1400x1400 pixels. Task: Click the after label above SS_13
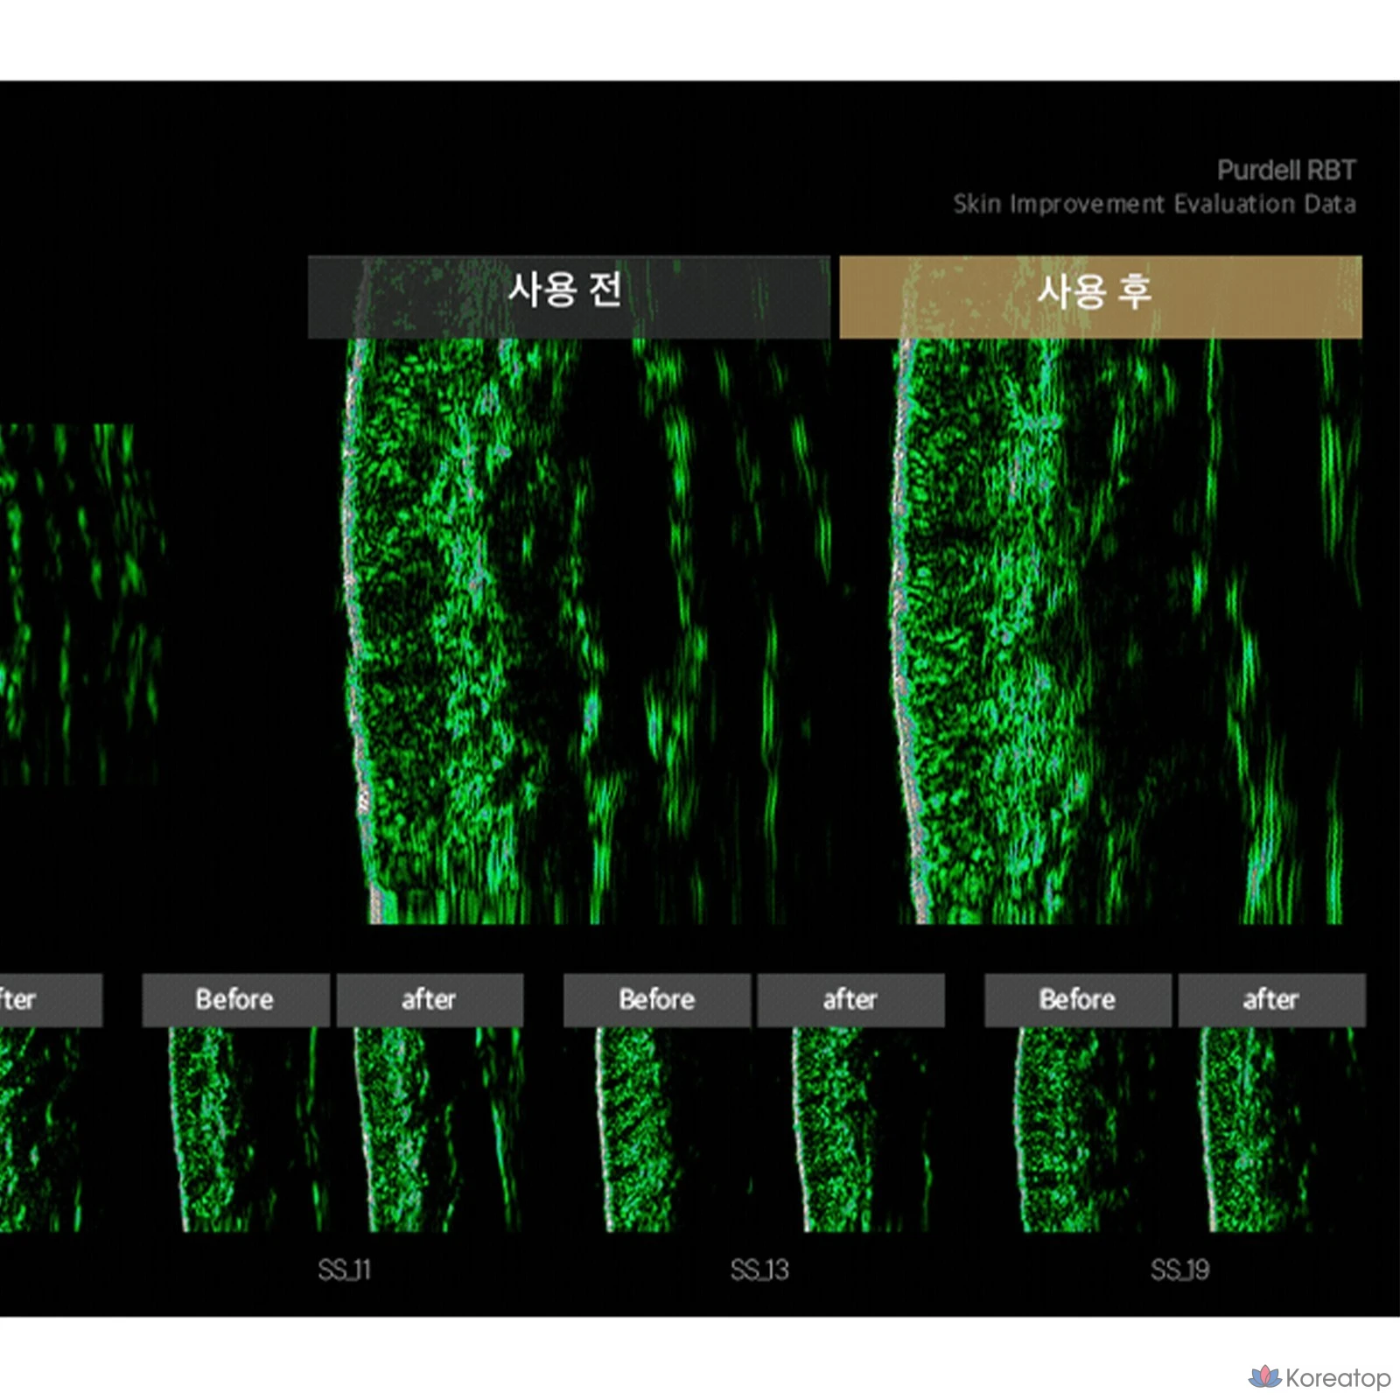(850, 999)
